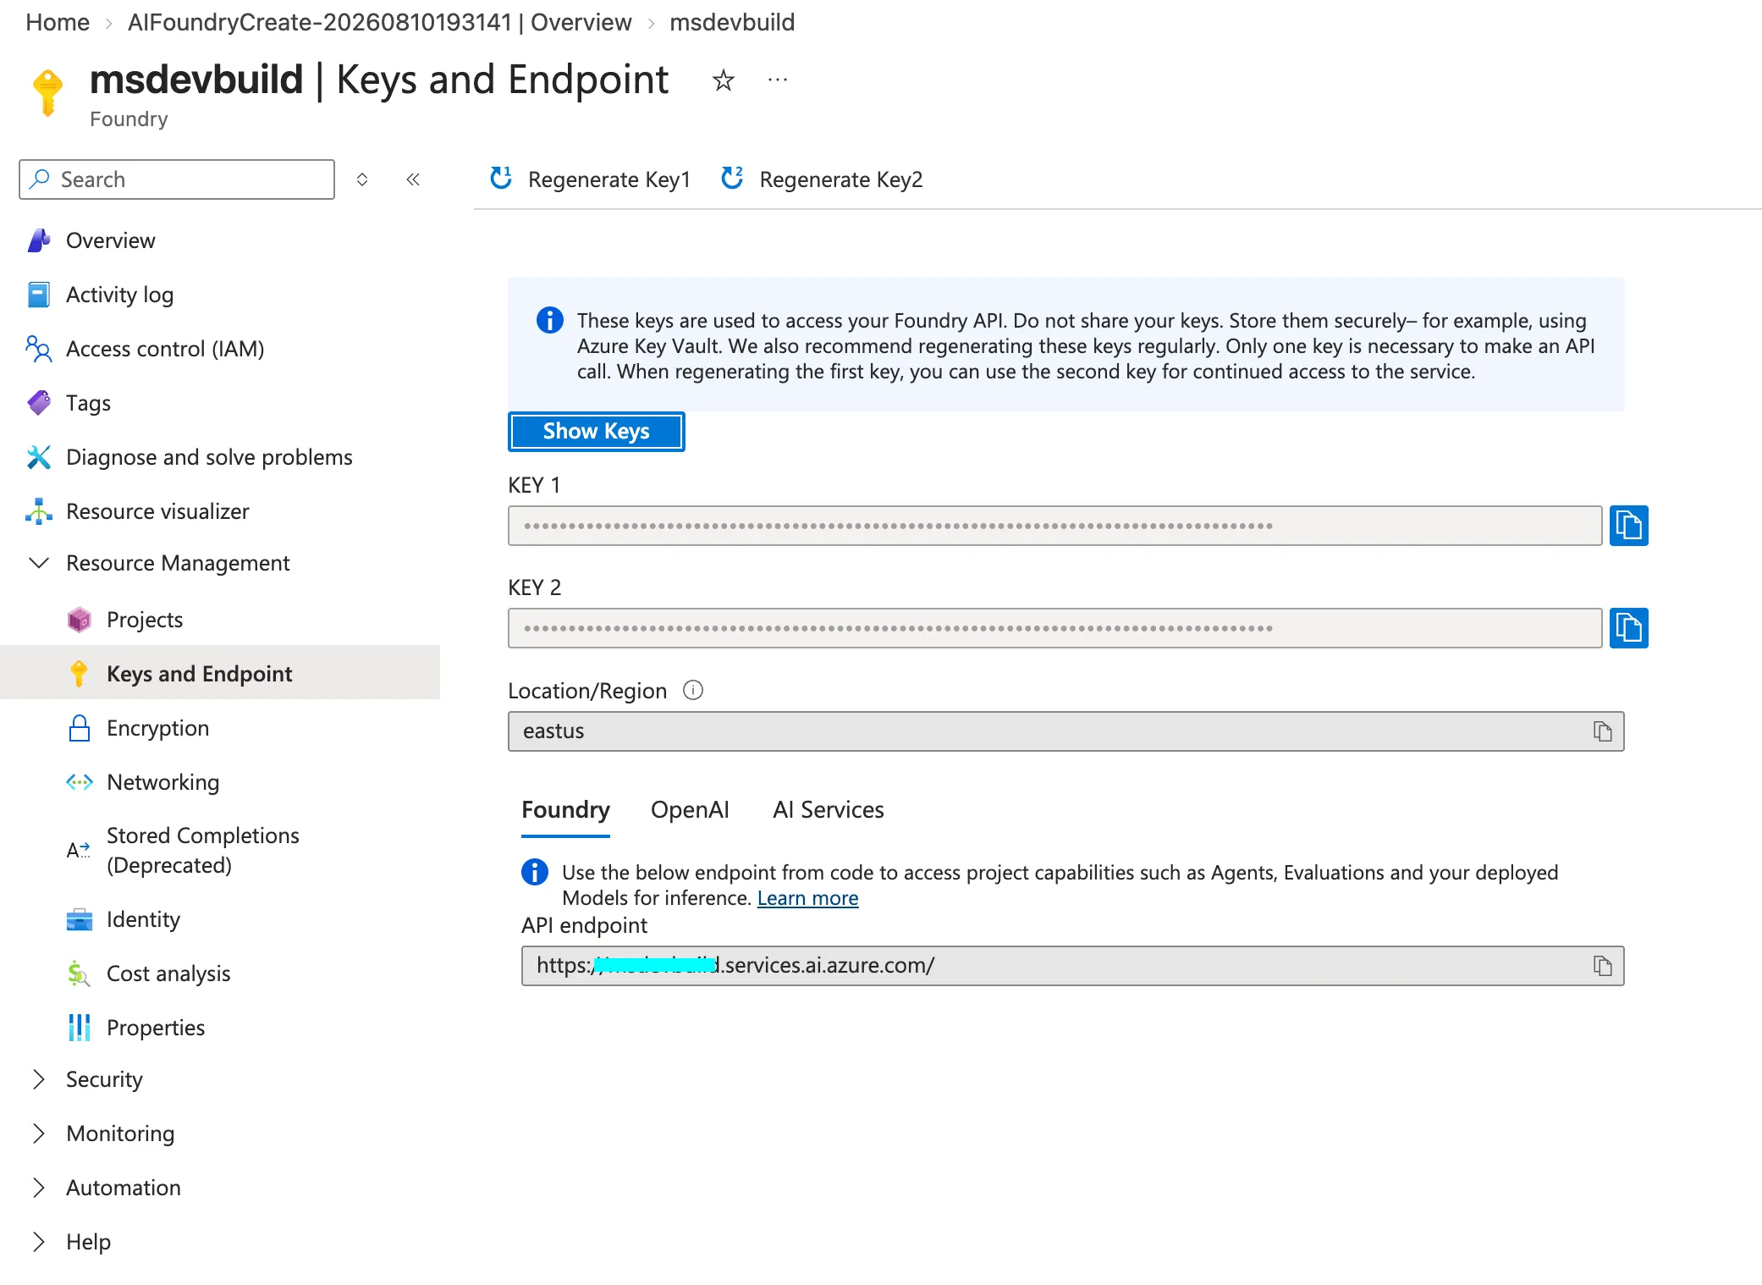Image resolution: width=1762 pixels, height=1285 pixels.
Task: Click Regenerate Key1 button
Action: pos(590,179)
